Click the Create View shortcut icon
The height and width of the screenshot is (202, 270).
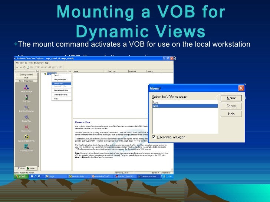(x=26, y=117)
